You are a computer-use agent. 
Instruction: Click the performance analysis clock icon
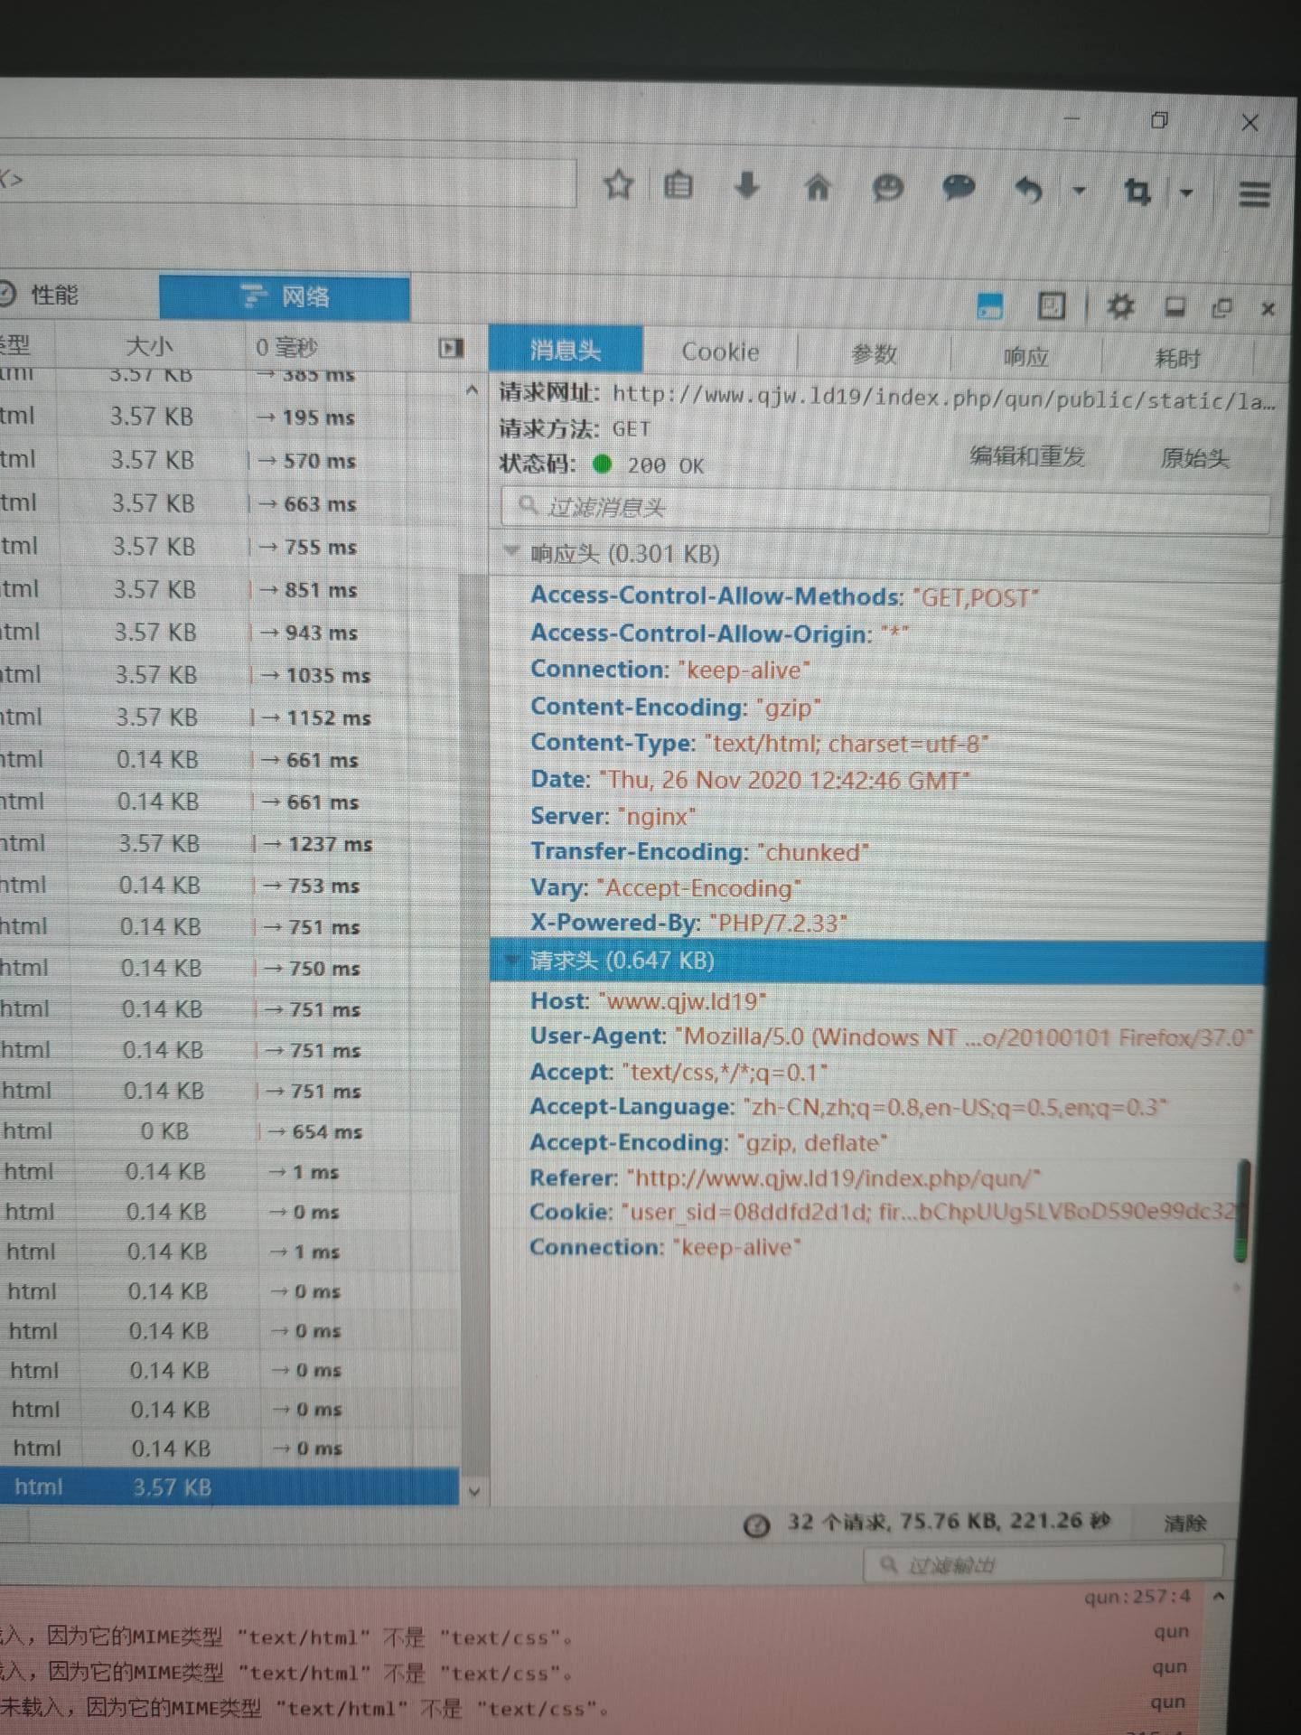pos(756,1525)
